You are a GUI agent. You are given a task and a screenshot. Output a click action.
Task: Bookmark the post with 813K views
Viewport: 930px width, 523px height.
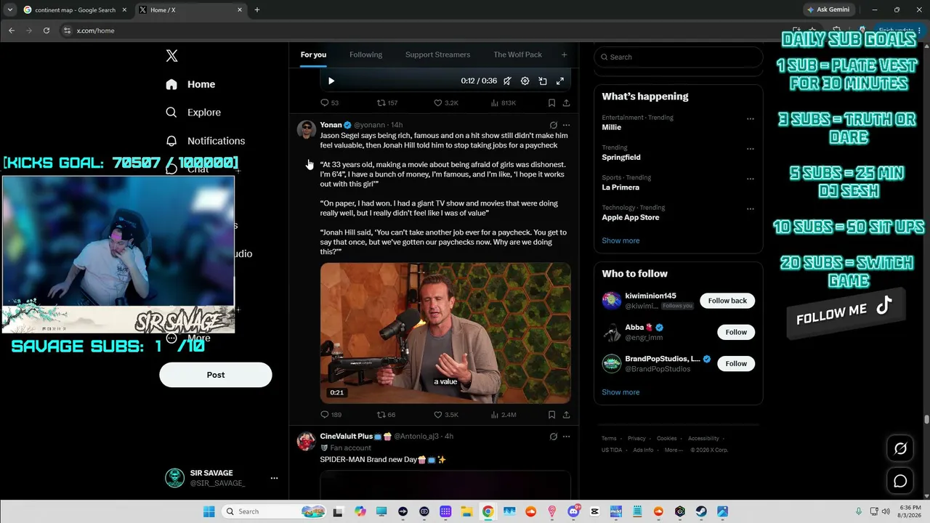551,103
